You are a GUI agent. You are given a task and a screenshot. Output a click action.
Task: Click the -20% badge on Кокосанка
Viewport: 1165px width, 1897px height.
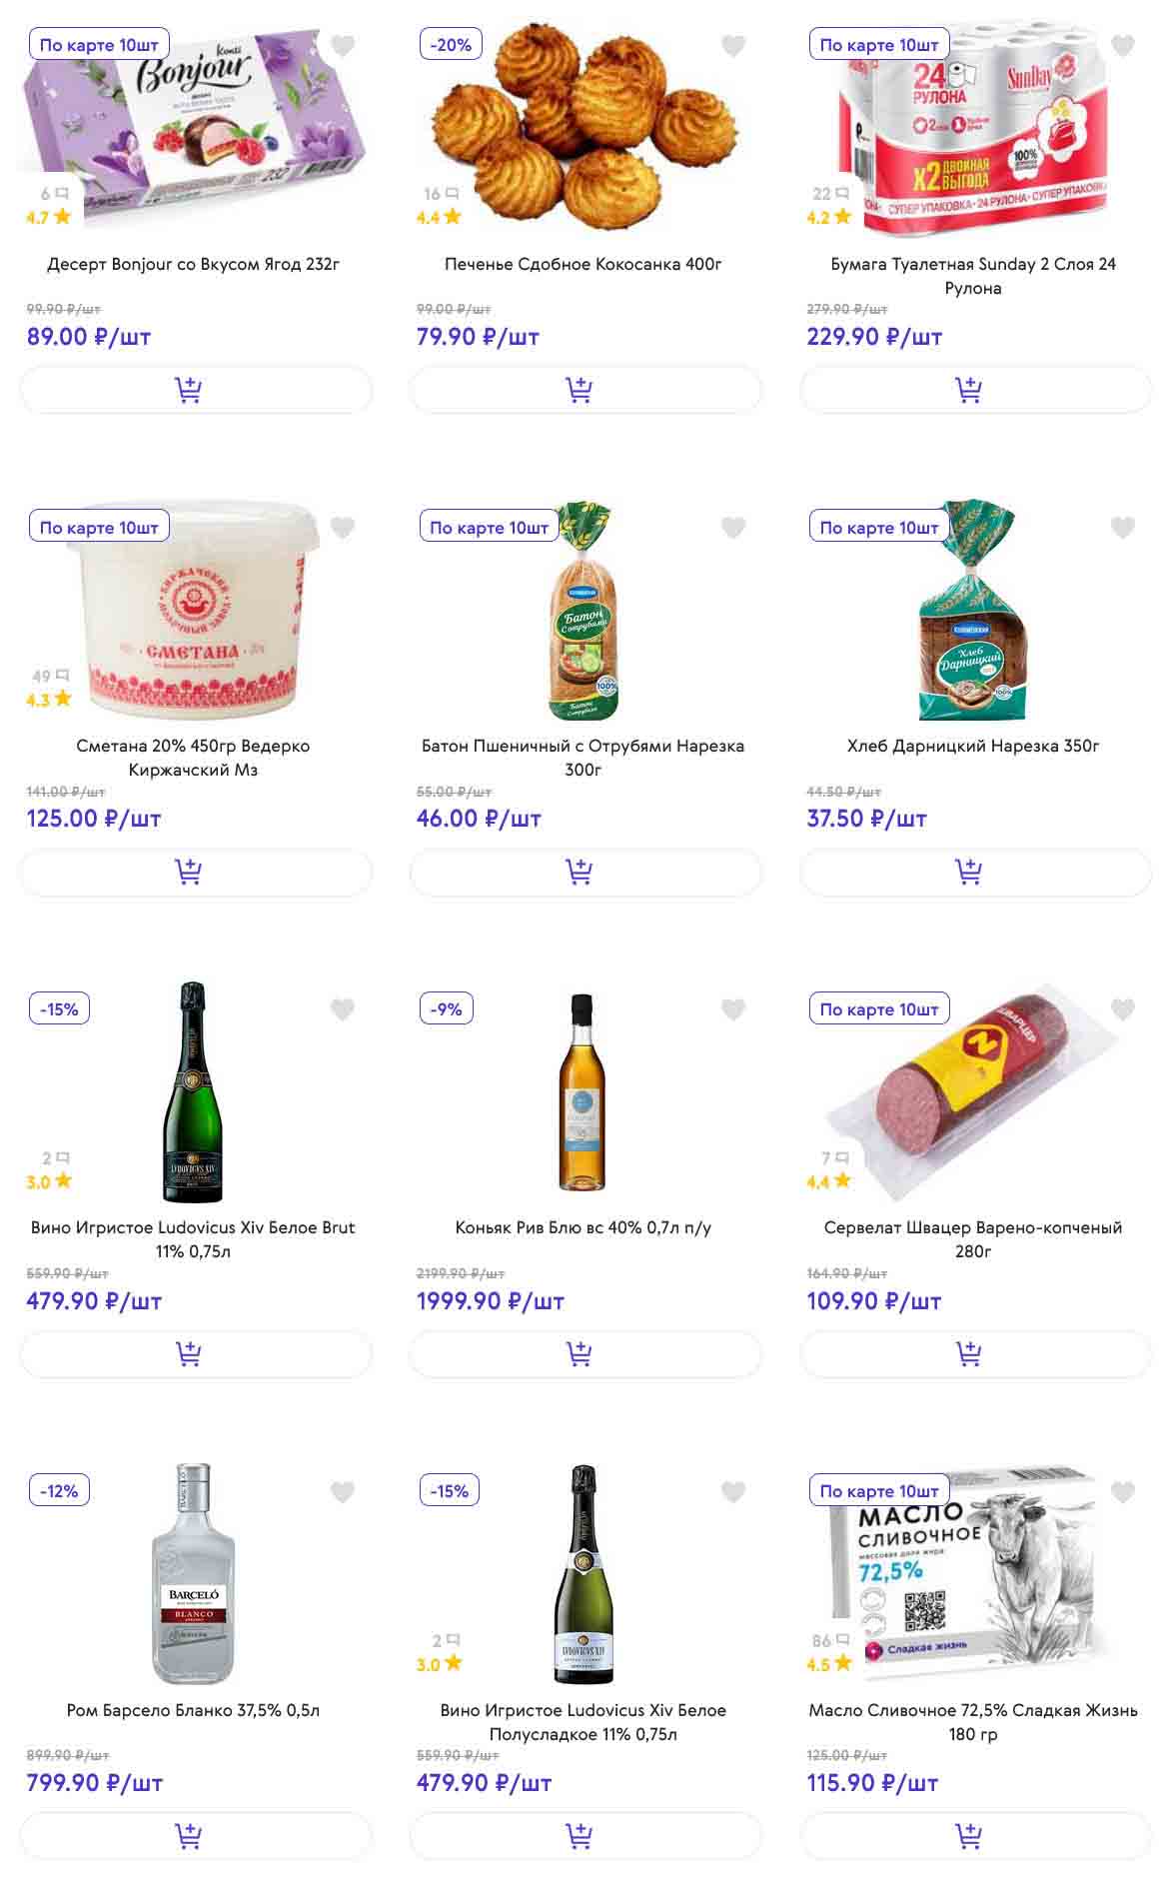pos(451,45)
